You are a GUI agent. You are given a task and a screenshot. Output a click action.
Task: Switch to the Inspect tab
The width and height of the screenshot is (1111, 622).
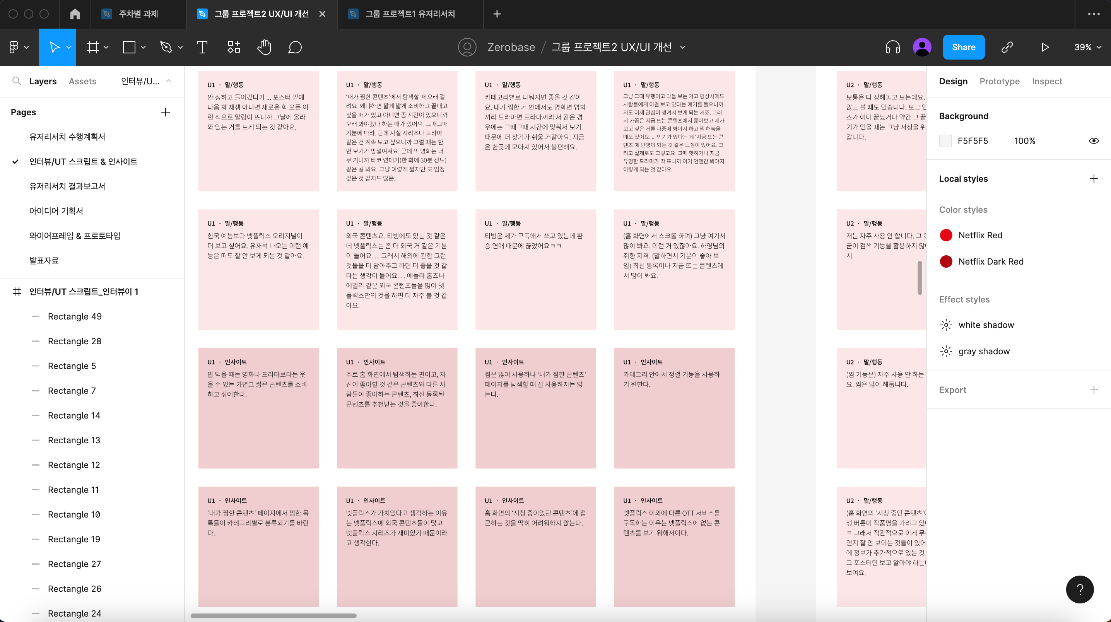click(1047, 81)
